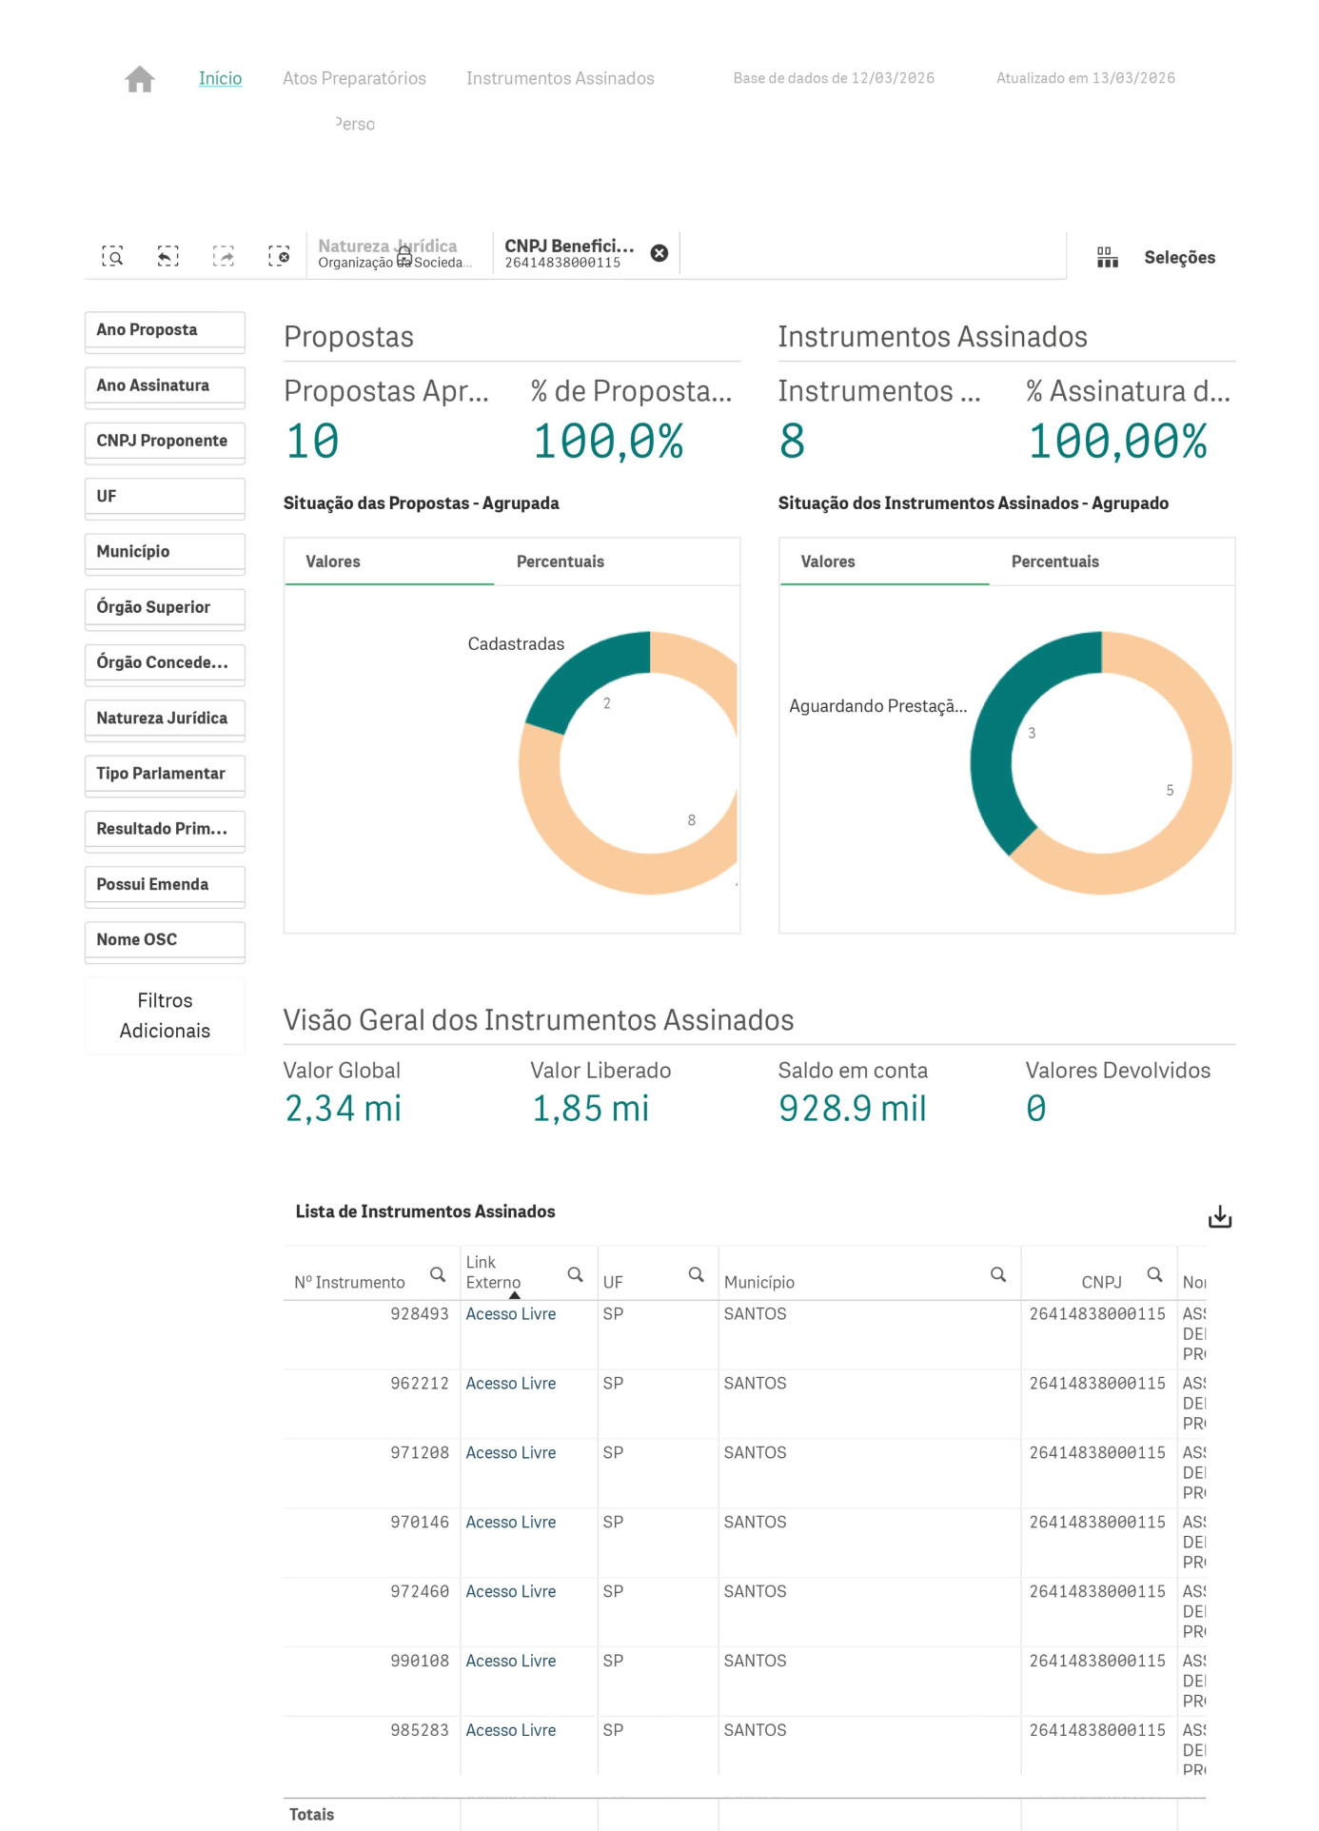The image size is (1319, 1831).
Task: Open the UF filter list
Action: pos(165,497)
